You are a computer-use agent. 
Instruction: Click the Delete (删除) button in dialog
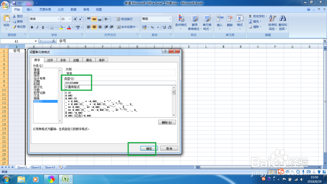click(167, 122)
